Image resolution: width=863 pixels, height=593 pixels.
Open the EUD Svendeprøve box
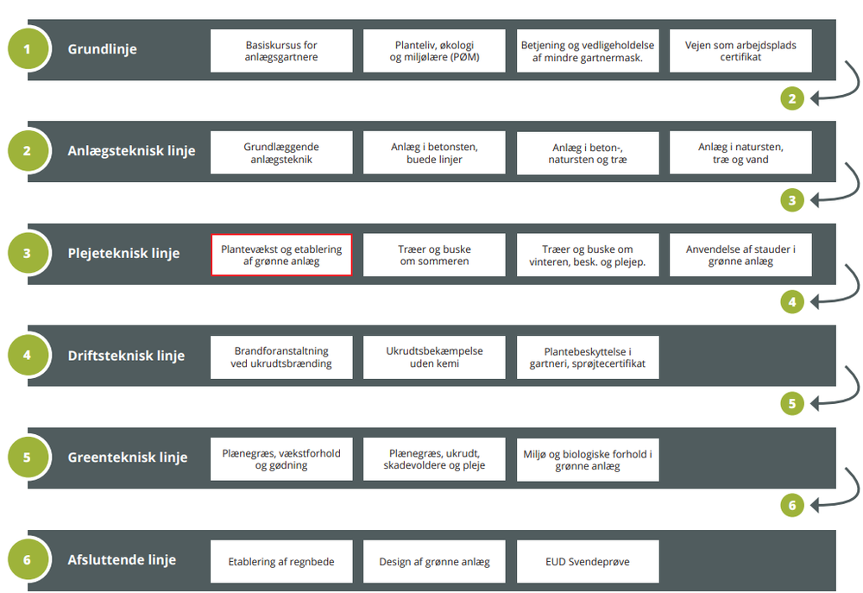click(588, 562)
